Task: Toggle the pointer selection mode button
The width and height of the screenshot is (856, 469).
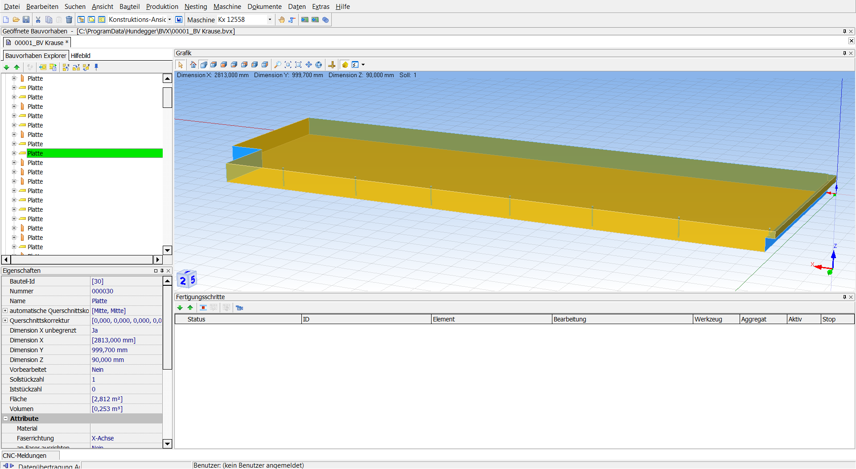Action: pos(181,65)
